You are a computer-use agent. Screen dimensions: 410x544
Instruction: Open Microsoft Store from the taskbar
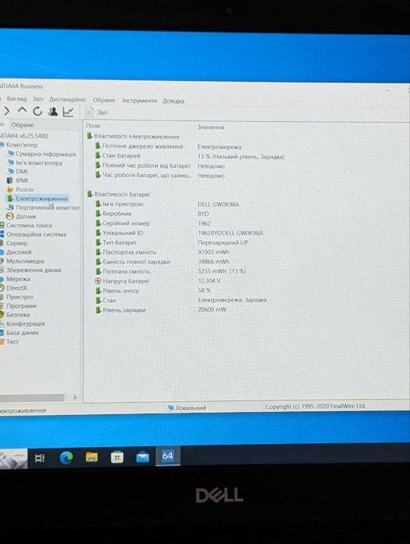(117, 457)
